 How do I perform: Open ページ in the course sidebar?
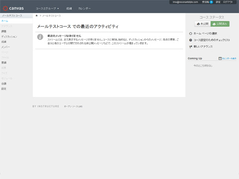point(4,52)
